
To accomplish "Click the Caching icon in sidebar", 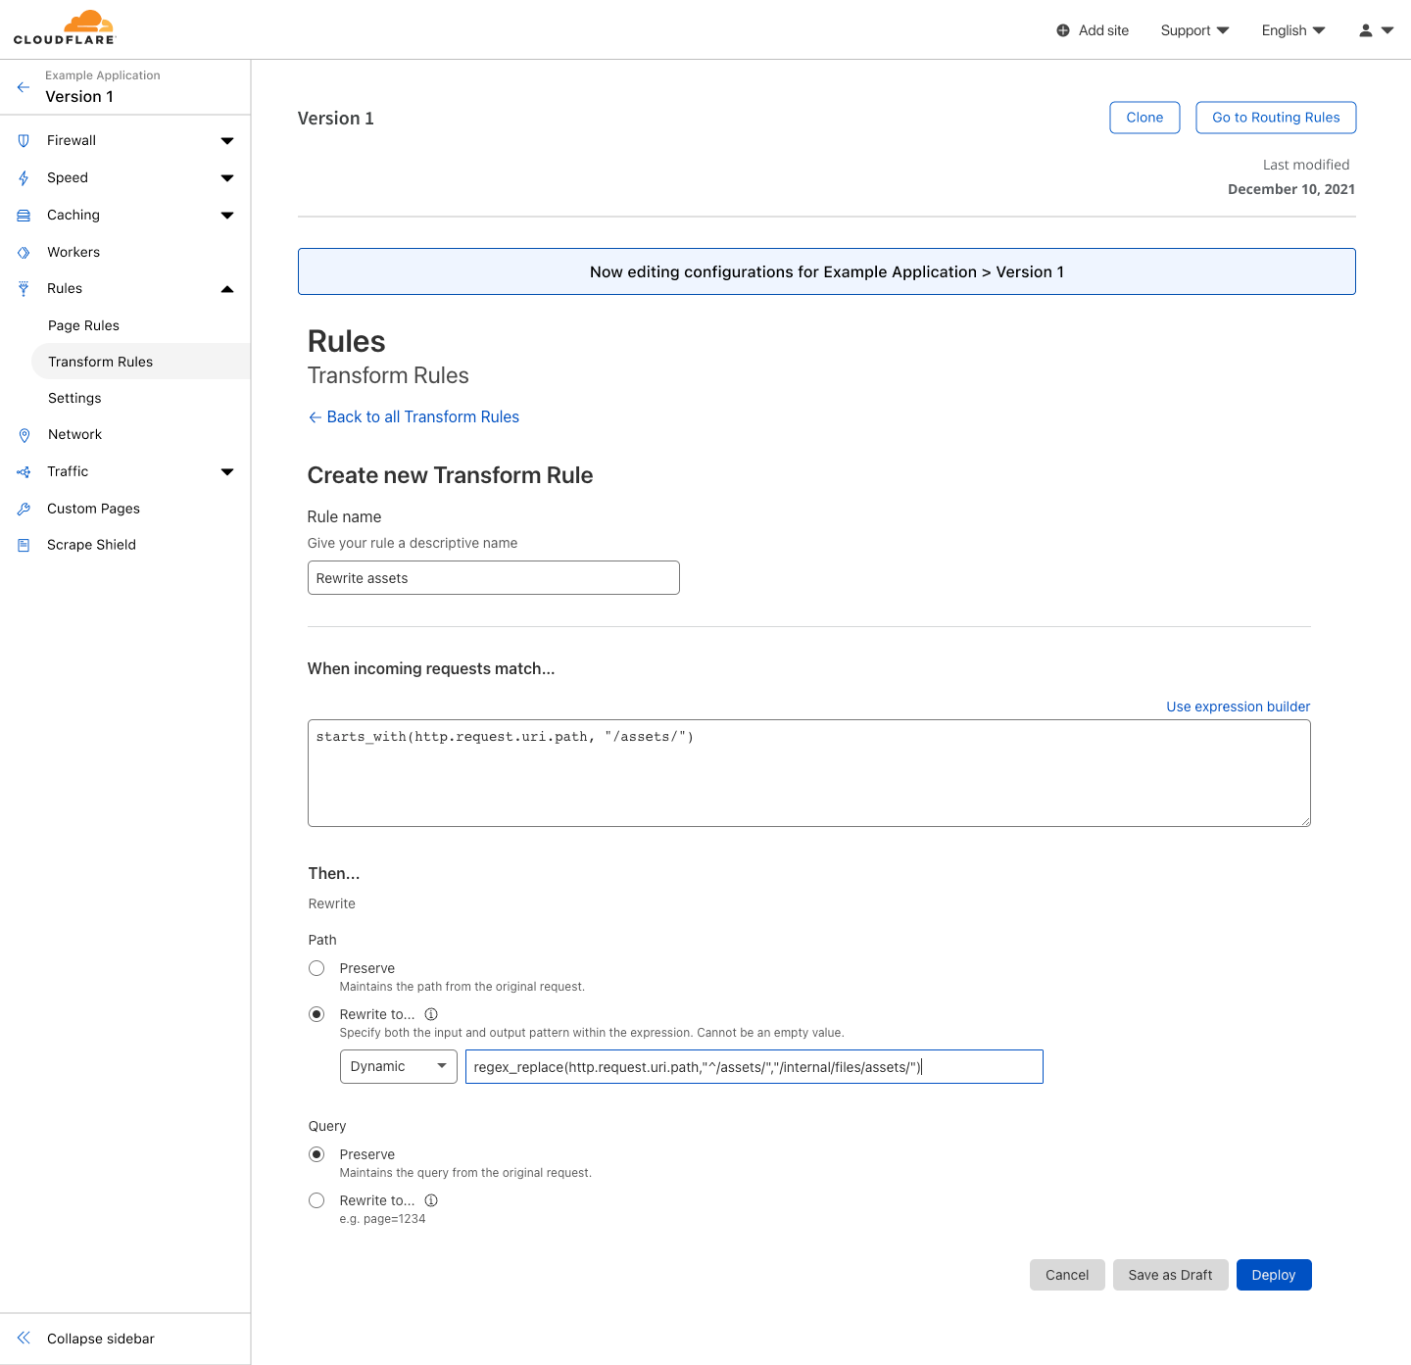I will pos(24,216).
